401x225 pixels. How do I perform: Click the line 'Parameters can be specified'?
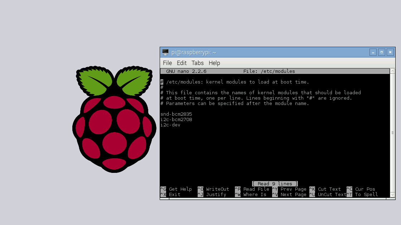point(235,103)
